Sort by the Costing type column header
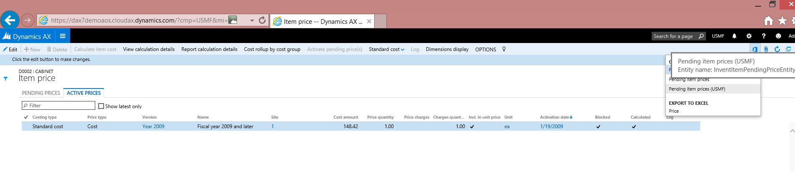Viewport: 795px width, 172px height. [x=44, y=117]
